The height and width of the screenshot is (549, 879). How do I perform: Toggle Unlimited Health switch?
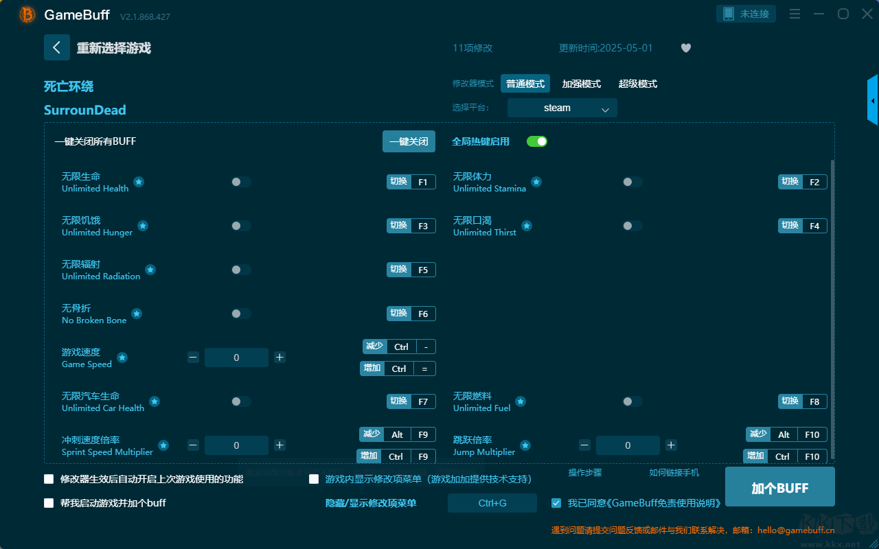pos(241,182)
